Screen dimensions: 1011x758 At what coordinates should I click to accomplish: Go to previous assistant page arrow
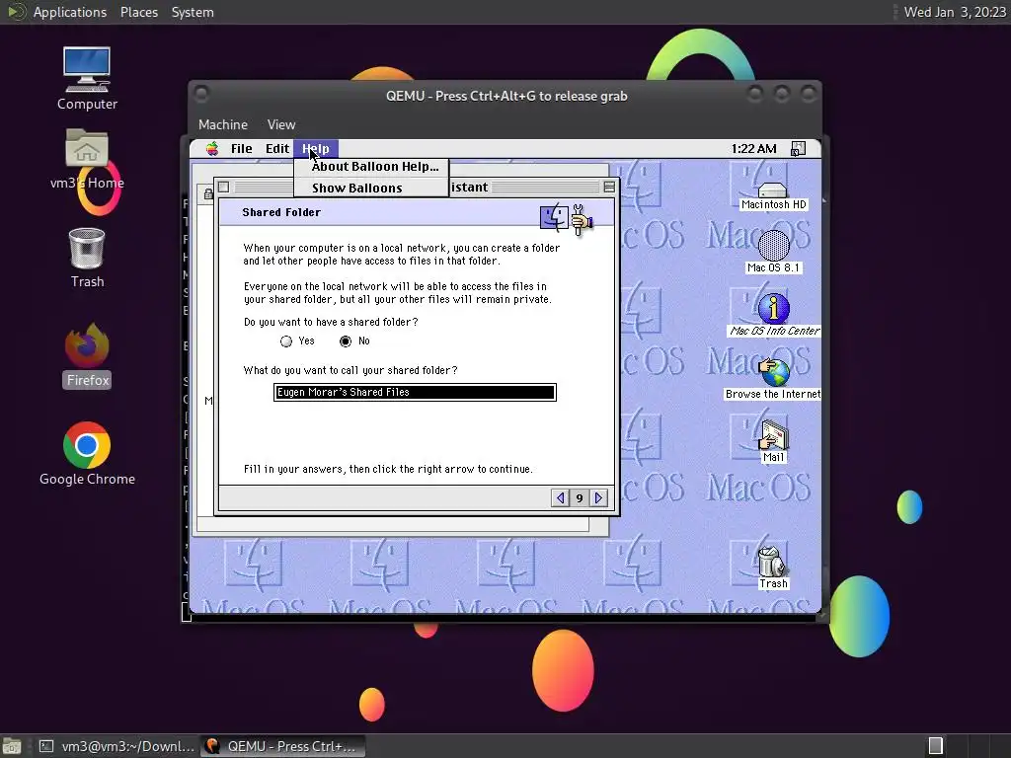tap(561, 497)
